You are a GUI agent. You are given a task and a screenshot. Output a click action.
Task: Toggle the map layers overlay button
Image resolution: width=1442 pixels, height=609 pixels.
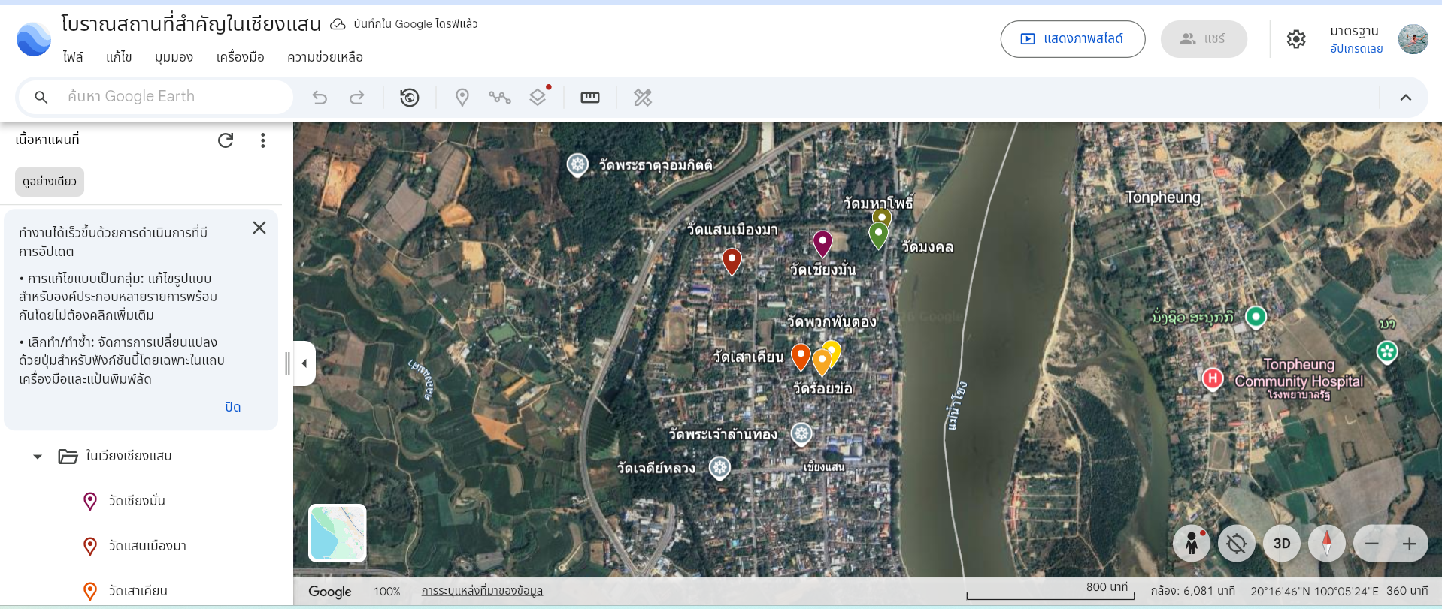coord(538,98)
